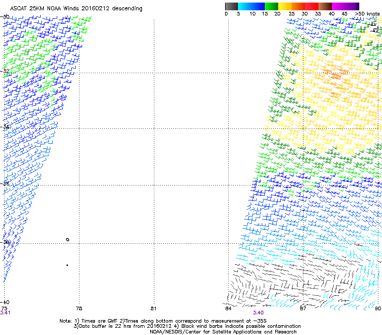Click the longitude label '90'

point(378,308)
